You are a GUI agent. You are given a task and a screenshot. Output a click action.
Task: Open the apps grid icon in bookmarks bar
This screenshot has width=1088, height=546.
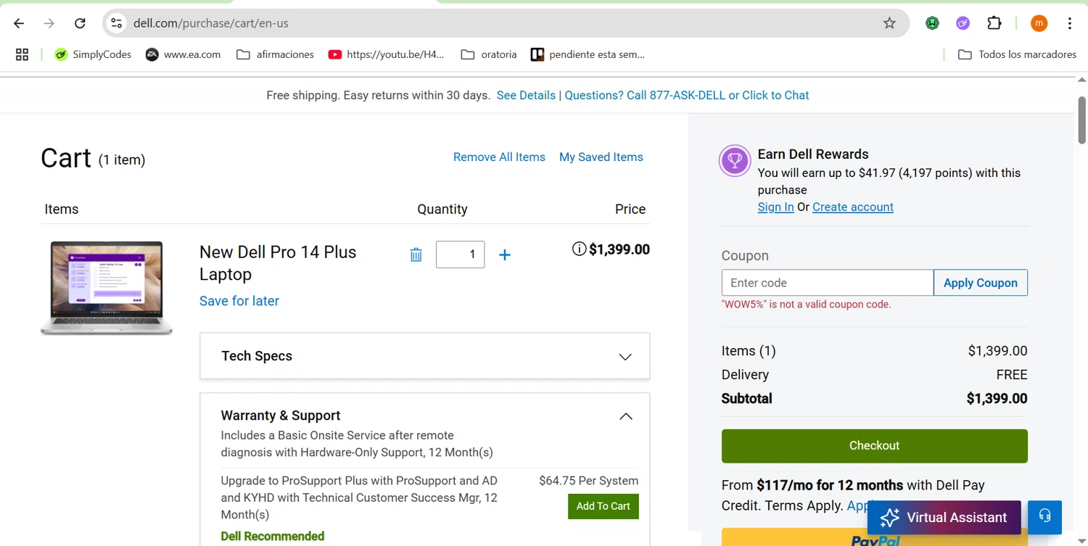[x=22, y=54]
